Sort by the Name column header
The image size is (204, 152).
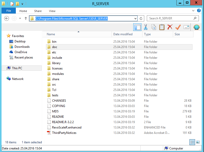(x=77, y=34)
